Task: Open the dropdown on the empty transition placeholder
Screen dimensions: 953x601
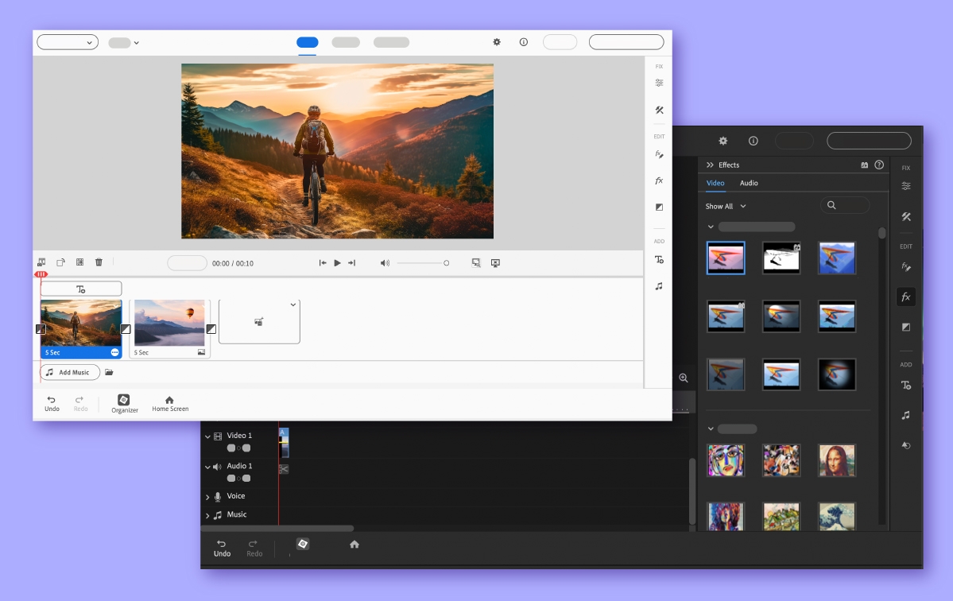Action: 292,304
